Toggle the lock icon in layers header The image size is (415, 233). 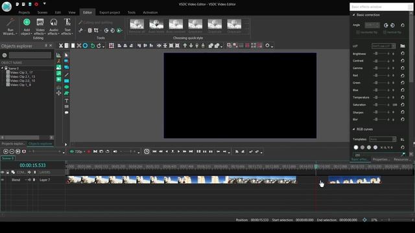tap(8, 172)
